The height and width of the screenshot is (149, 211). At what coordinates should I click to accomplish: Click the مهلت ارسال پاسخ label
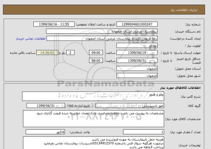[x=187, y=53]
